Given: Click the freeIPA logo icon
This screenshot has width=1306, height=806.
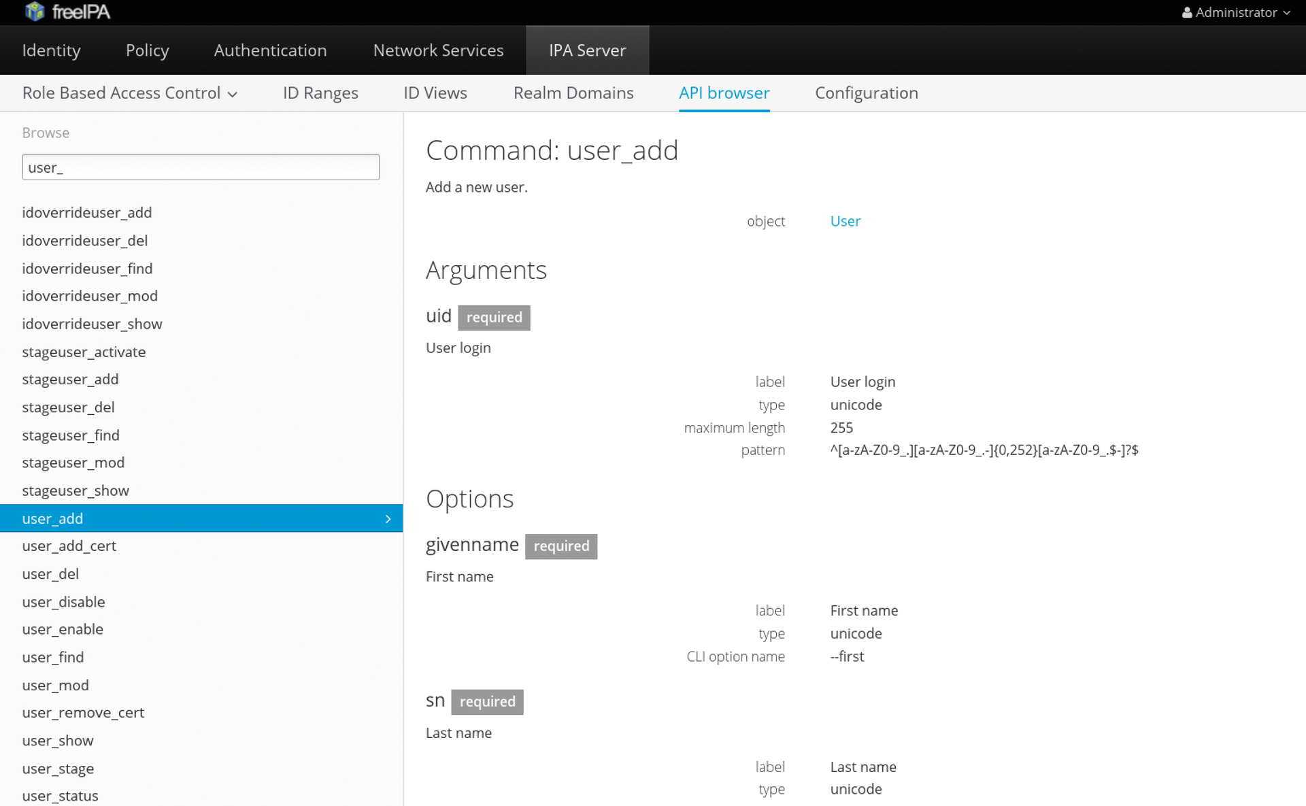Looking at the screenshot, I should [x=33, y=11].
